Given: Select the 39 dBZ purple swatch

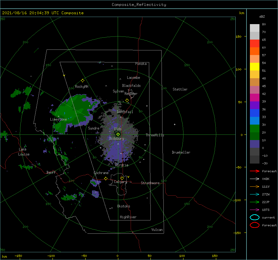Looking at the screenshot, I should 255,105.
